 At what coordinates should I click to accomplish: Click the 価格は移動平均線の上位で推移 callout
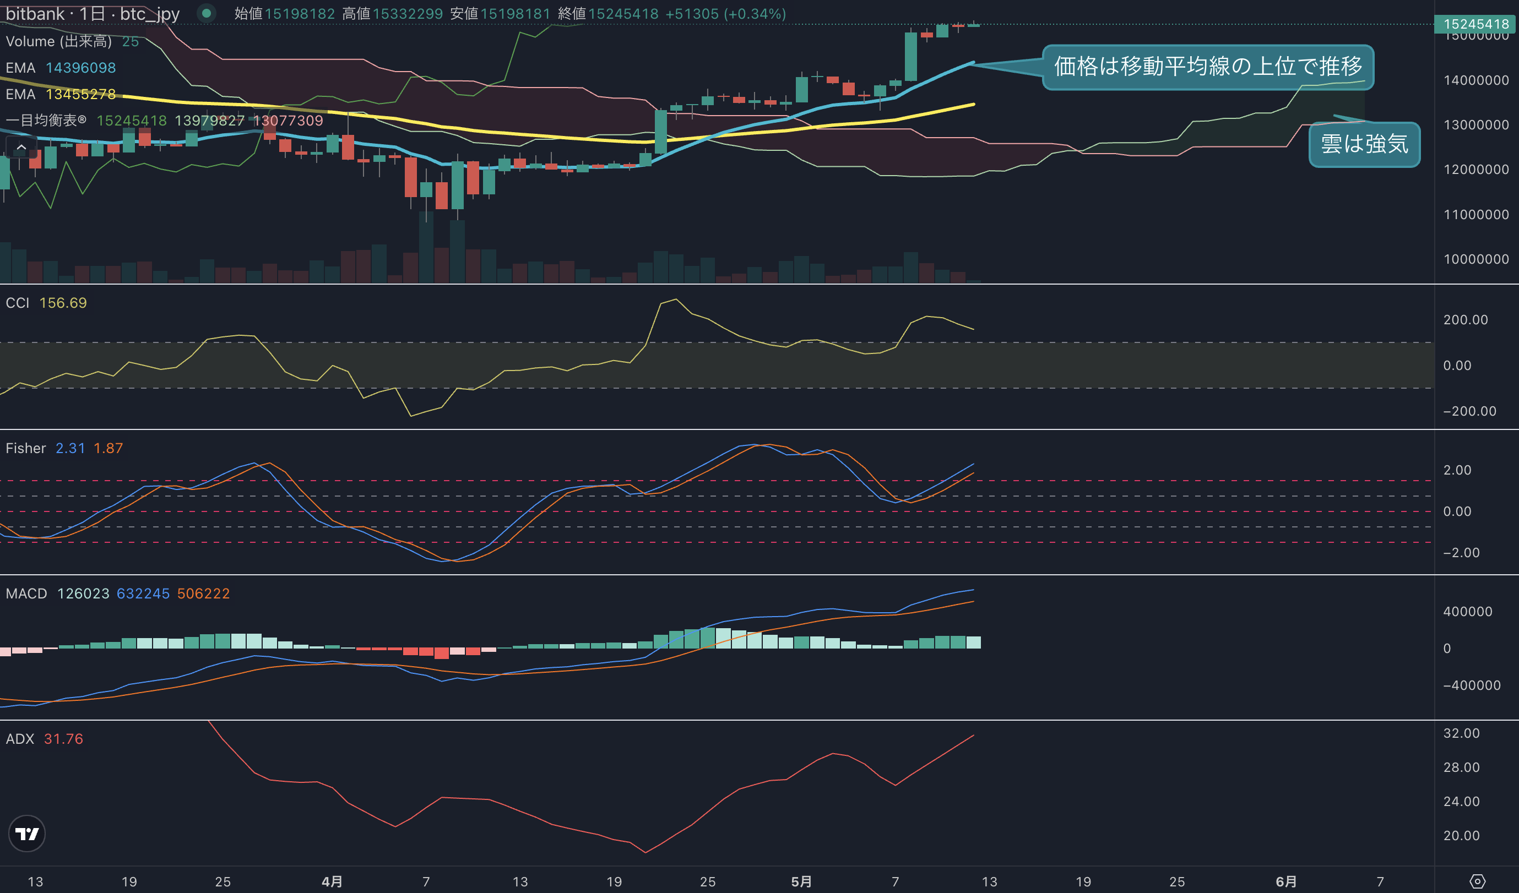coord(1208,66)
